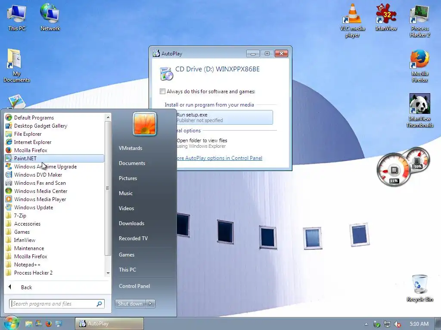Open the Recycle Bin
Image resolution: width=441 pixels, height=330 pixels.
[419, 288]
